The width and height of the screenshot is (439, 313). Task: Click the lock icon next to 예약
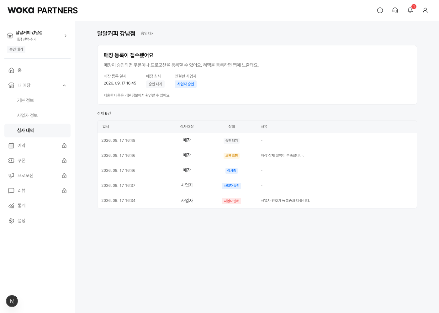[x=64, y=146]
